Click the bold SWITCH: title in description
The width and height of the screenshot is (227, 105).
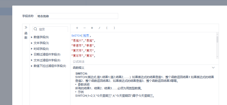[81, 74]
